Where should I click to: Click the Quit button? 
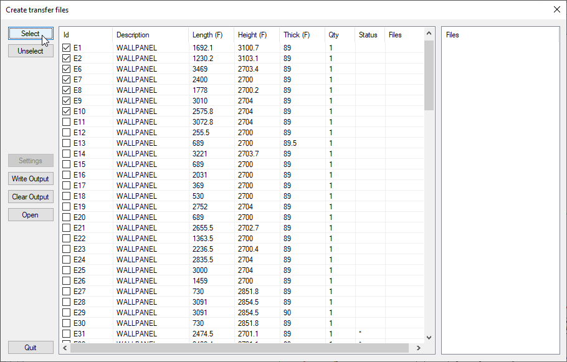31,348
